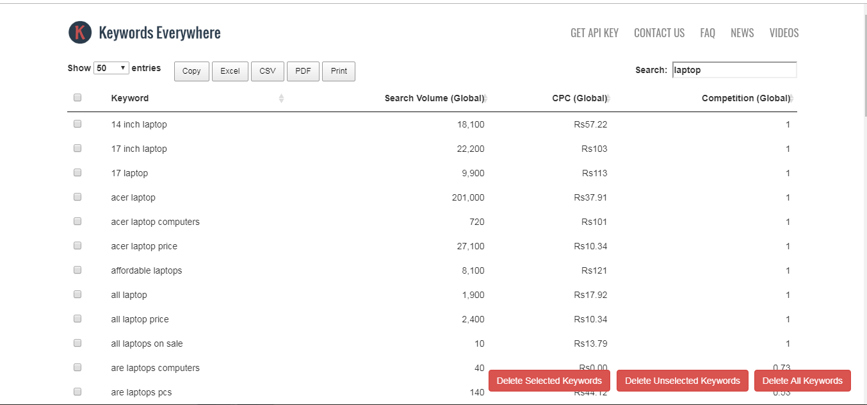Open CONTACT US menu link

click(659, 33)
